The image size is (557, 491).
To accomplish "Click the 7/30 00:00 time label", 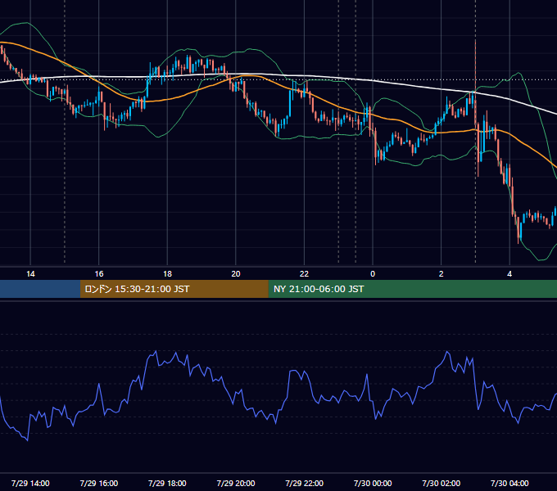I will [x=373, y=483].
